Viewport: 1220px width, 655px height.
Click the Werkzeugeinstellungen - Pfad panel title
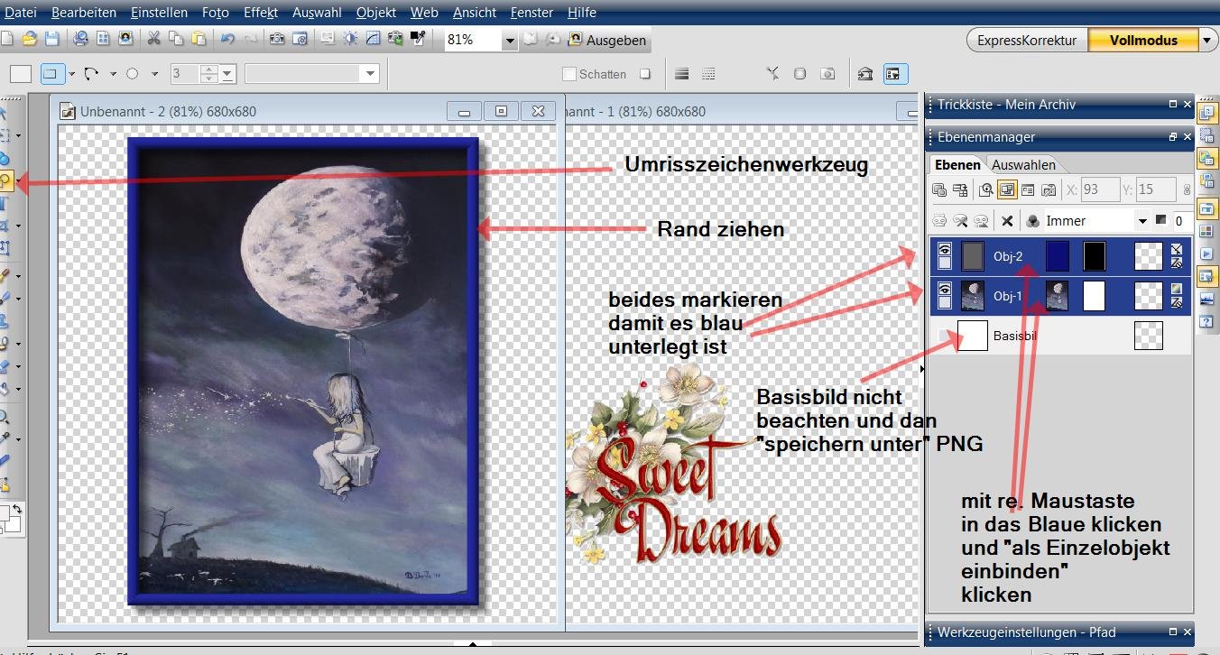tap(1026, 632)
